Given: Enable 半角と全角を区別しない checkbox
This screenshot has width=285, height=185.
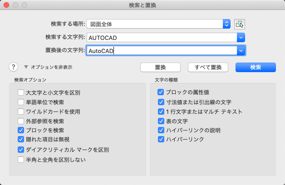Looking at the screenshot, I should (21, 160).
